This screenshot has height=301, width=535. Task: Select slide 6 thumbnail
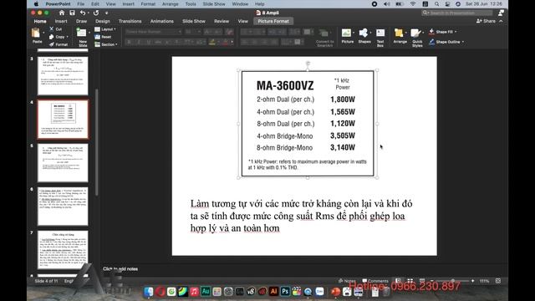pyautogui.click(x=63, y=207)
